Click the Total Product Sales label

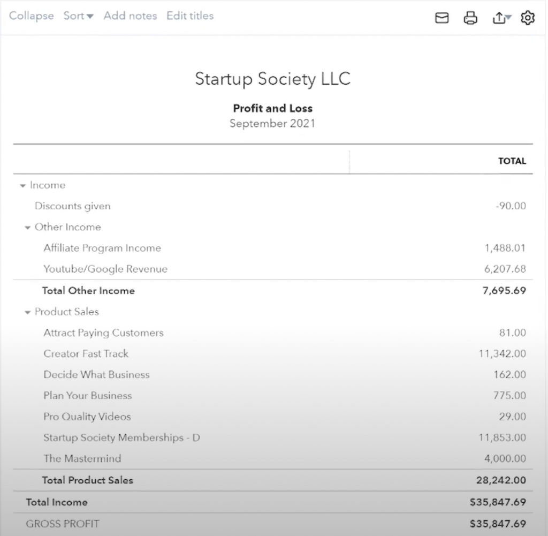tap(88, 480)
